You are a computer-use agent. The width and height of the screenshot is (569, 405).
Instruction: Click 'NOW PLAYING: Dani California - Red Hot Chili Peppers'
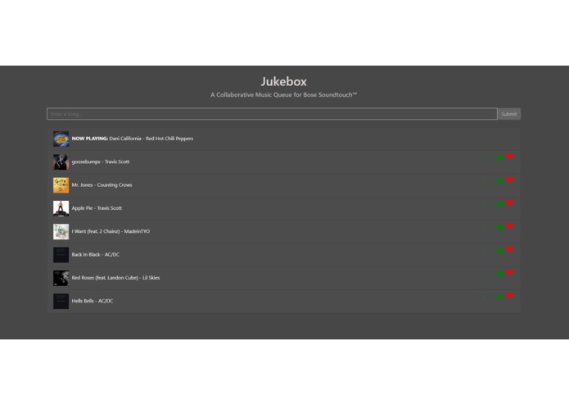tap(133, 139)
